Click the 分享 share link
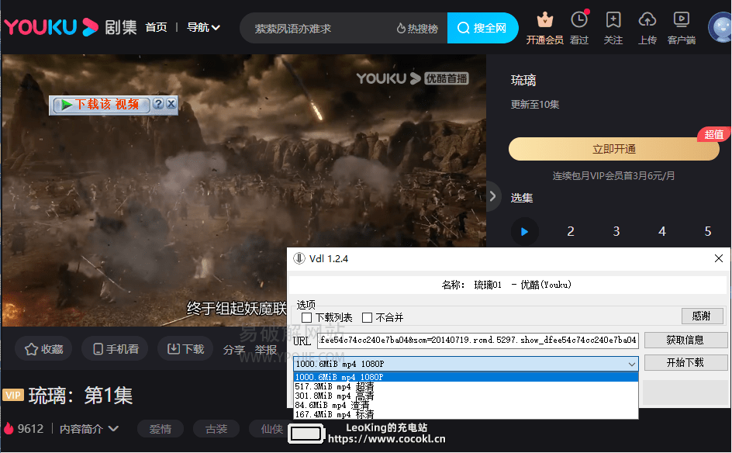Viewport: 732px width, 453px height. tap(234, 350)
